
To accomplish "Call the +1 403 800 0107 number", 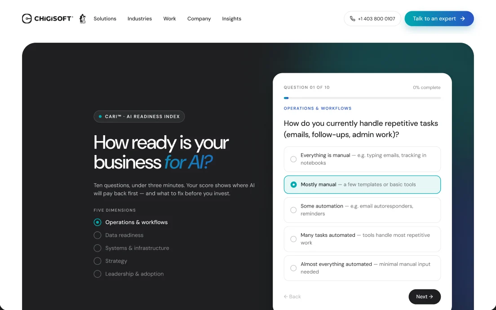I will pos(372,19).
